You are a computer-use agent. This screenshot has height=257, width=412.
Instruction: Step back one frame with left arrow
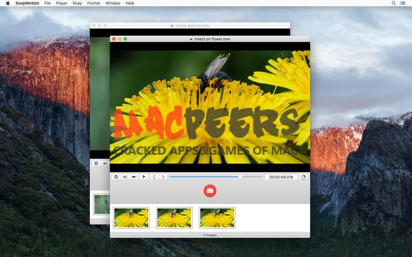[154, 177]
